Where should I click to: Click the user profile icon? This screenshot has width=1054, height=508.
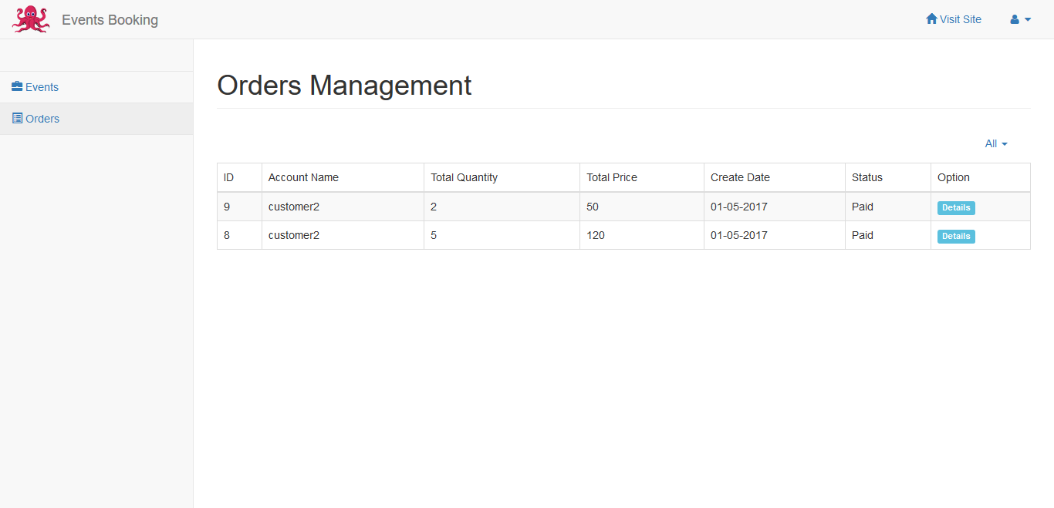coord(1015,20)
